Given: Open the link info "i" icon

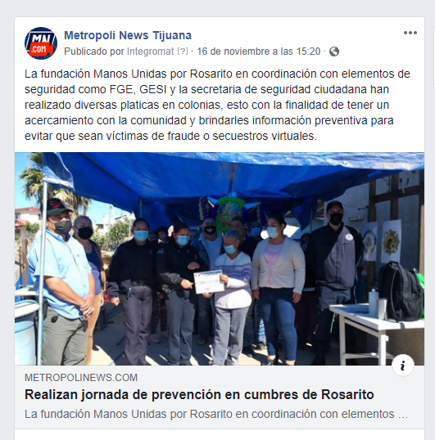Looking at the screenshot, I should [x=403, y=366].
